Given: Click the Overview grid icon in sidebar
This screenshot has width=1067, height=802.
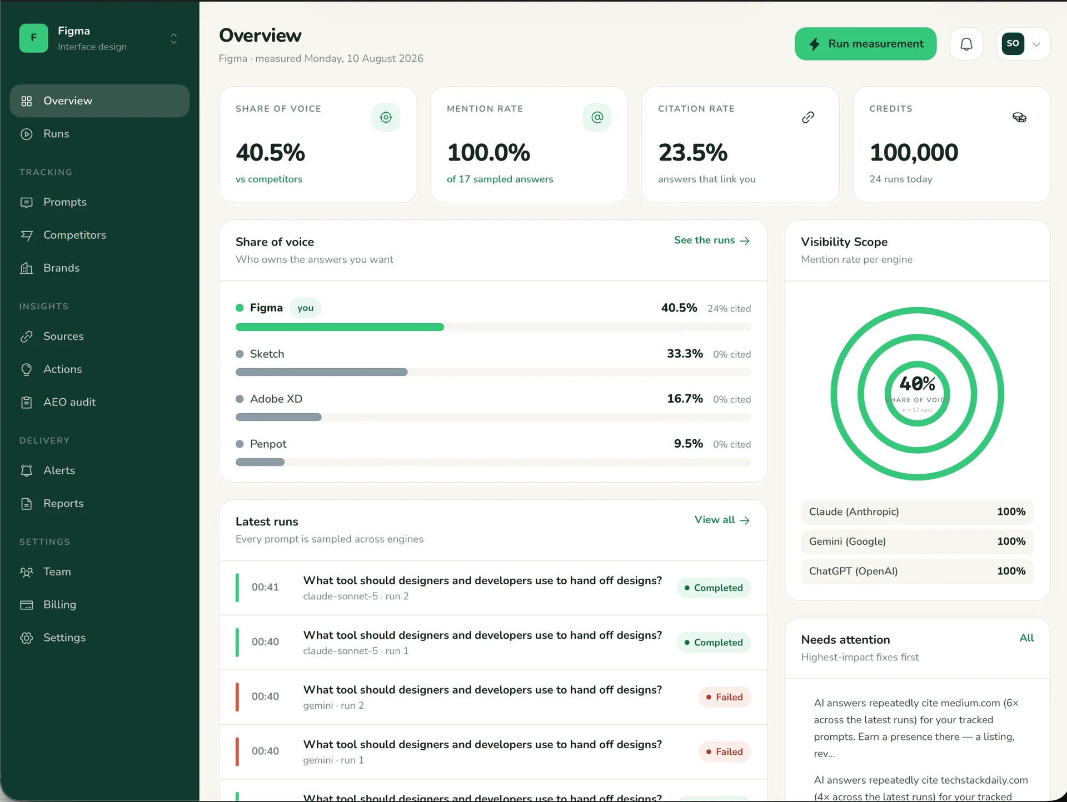Looking at the screenshot, I should [26, 101].
